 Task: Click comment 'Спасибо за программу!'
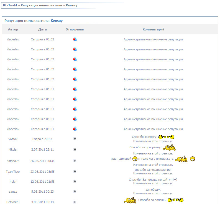pos(145,147)
